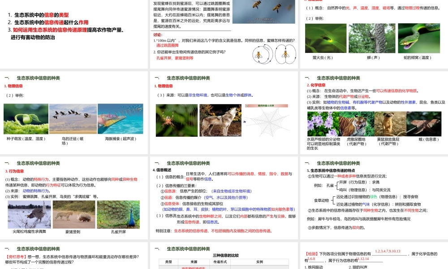Click the heading 5. 生态系统中信息传递的特点
This screenshot has height=269, width=448.
coord(332,171)
